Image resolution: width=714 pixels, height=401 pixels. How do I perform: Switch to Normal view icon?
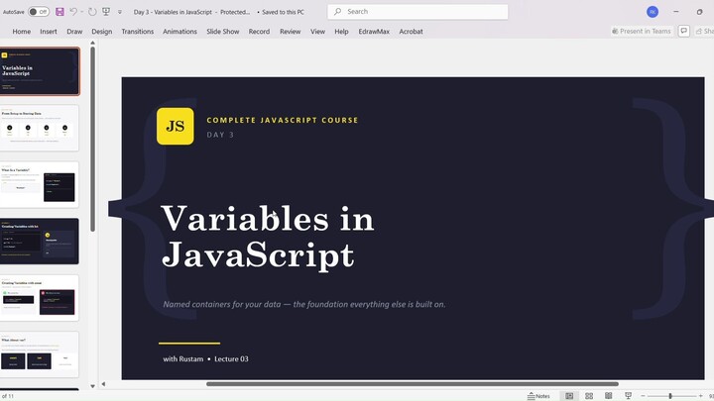click(569, 396)
